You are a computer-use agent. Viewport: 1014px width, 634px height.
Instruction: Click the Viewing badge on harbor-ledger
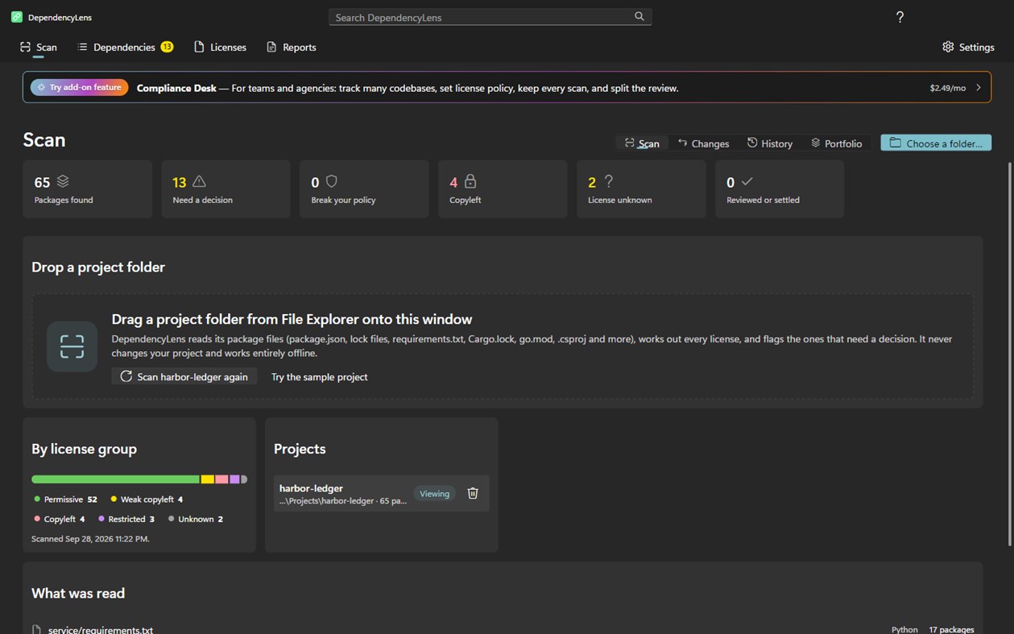[434, 494]
